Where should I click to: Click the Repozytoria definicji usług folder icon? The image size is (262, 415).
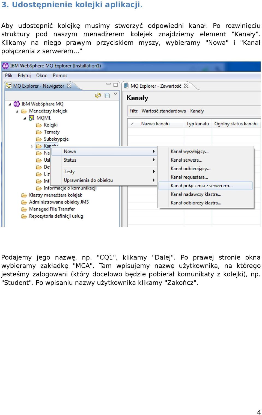(24, 216)
